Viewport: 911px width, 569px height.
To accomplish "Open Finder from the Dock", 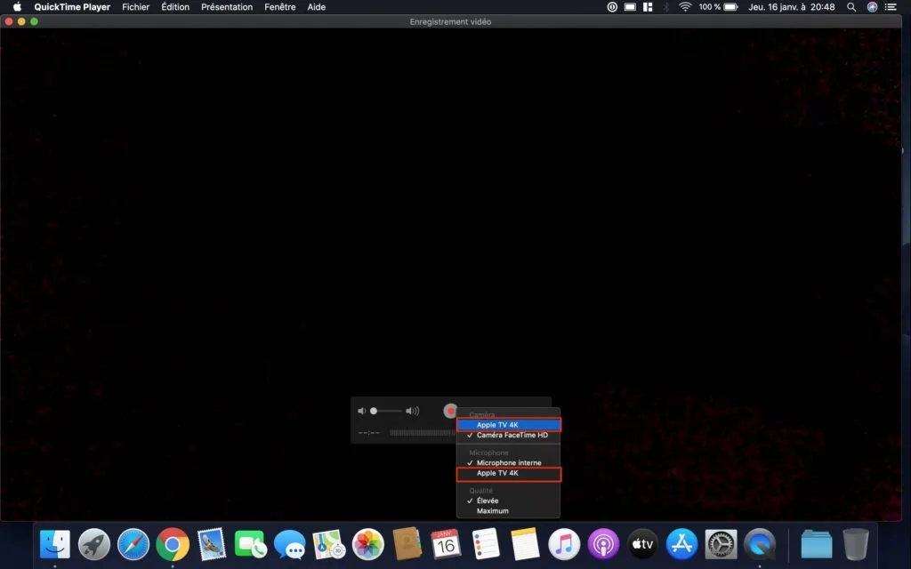I will tap(55, 545).
